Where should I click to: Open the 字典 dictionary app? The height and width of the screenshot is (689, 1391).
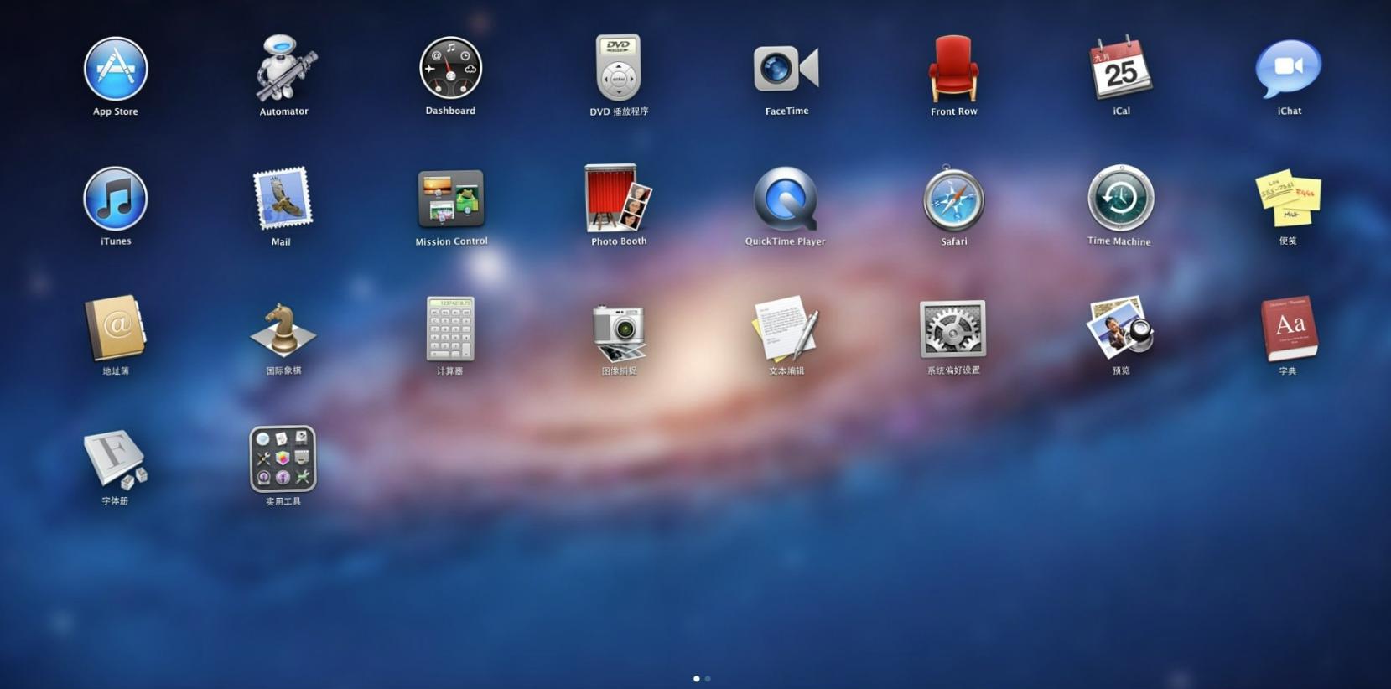pyautogui.click(x=1289, y=329)
